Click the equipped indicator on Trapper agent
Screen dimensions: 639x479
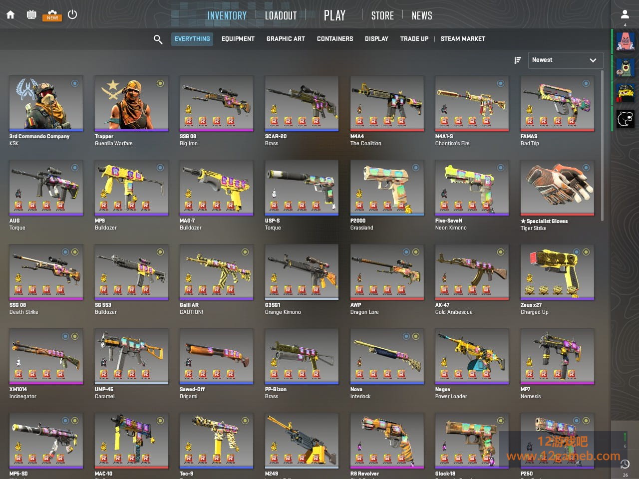tap(160, 83)
